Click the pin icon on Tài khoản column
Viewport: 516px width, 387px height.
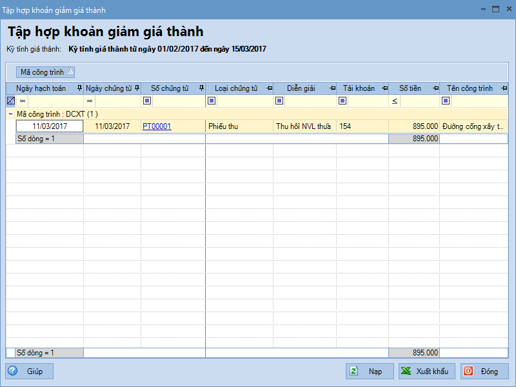click(384, 88)
